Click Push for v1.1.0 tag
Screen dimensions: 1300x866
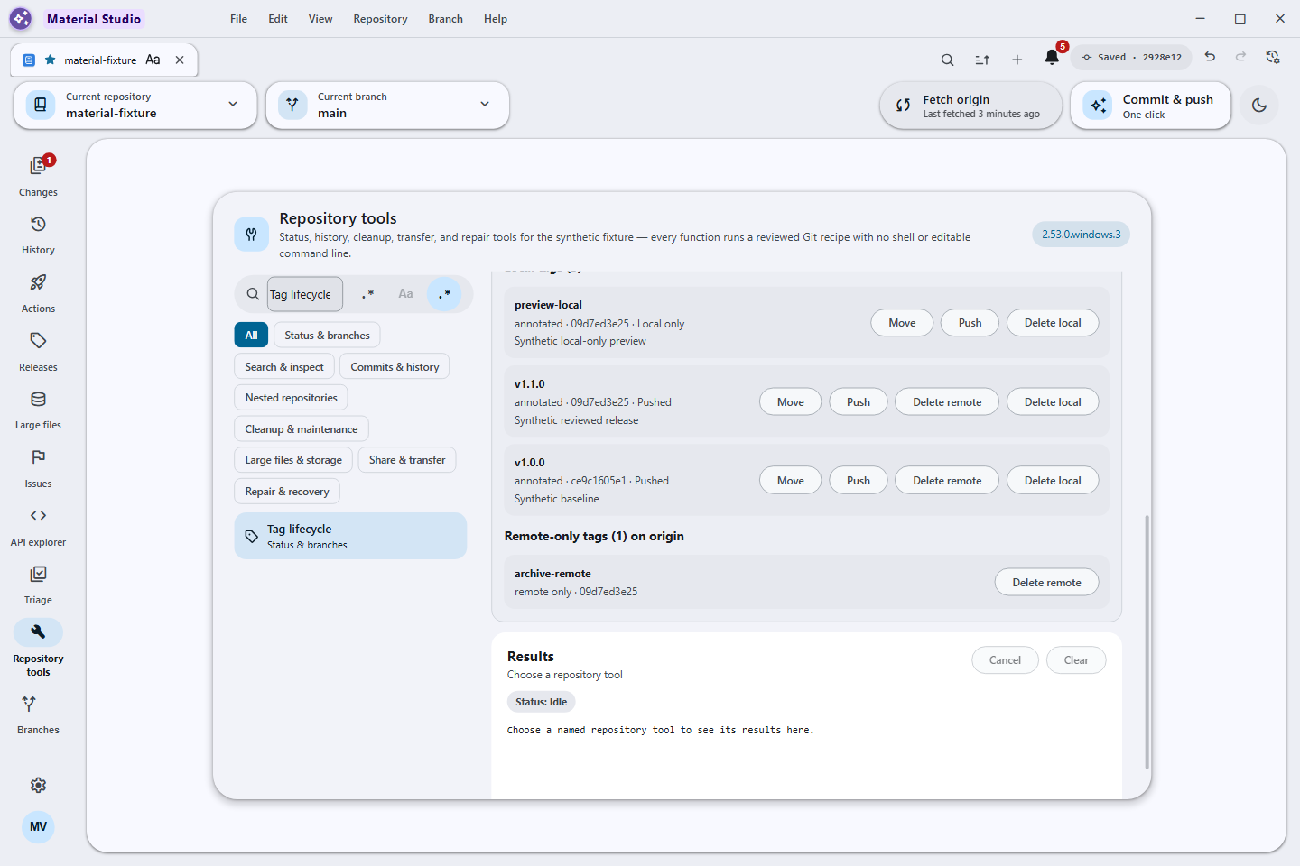click(859, 402)
